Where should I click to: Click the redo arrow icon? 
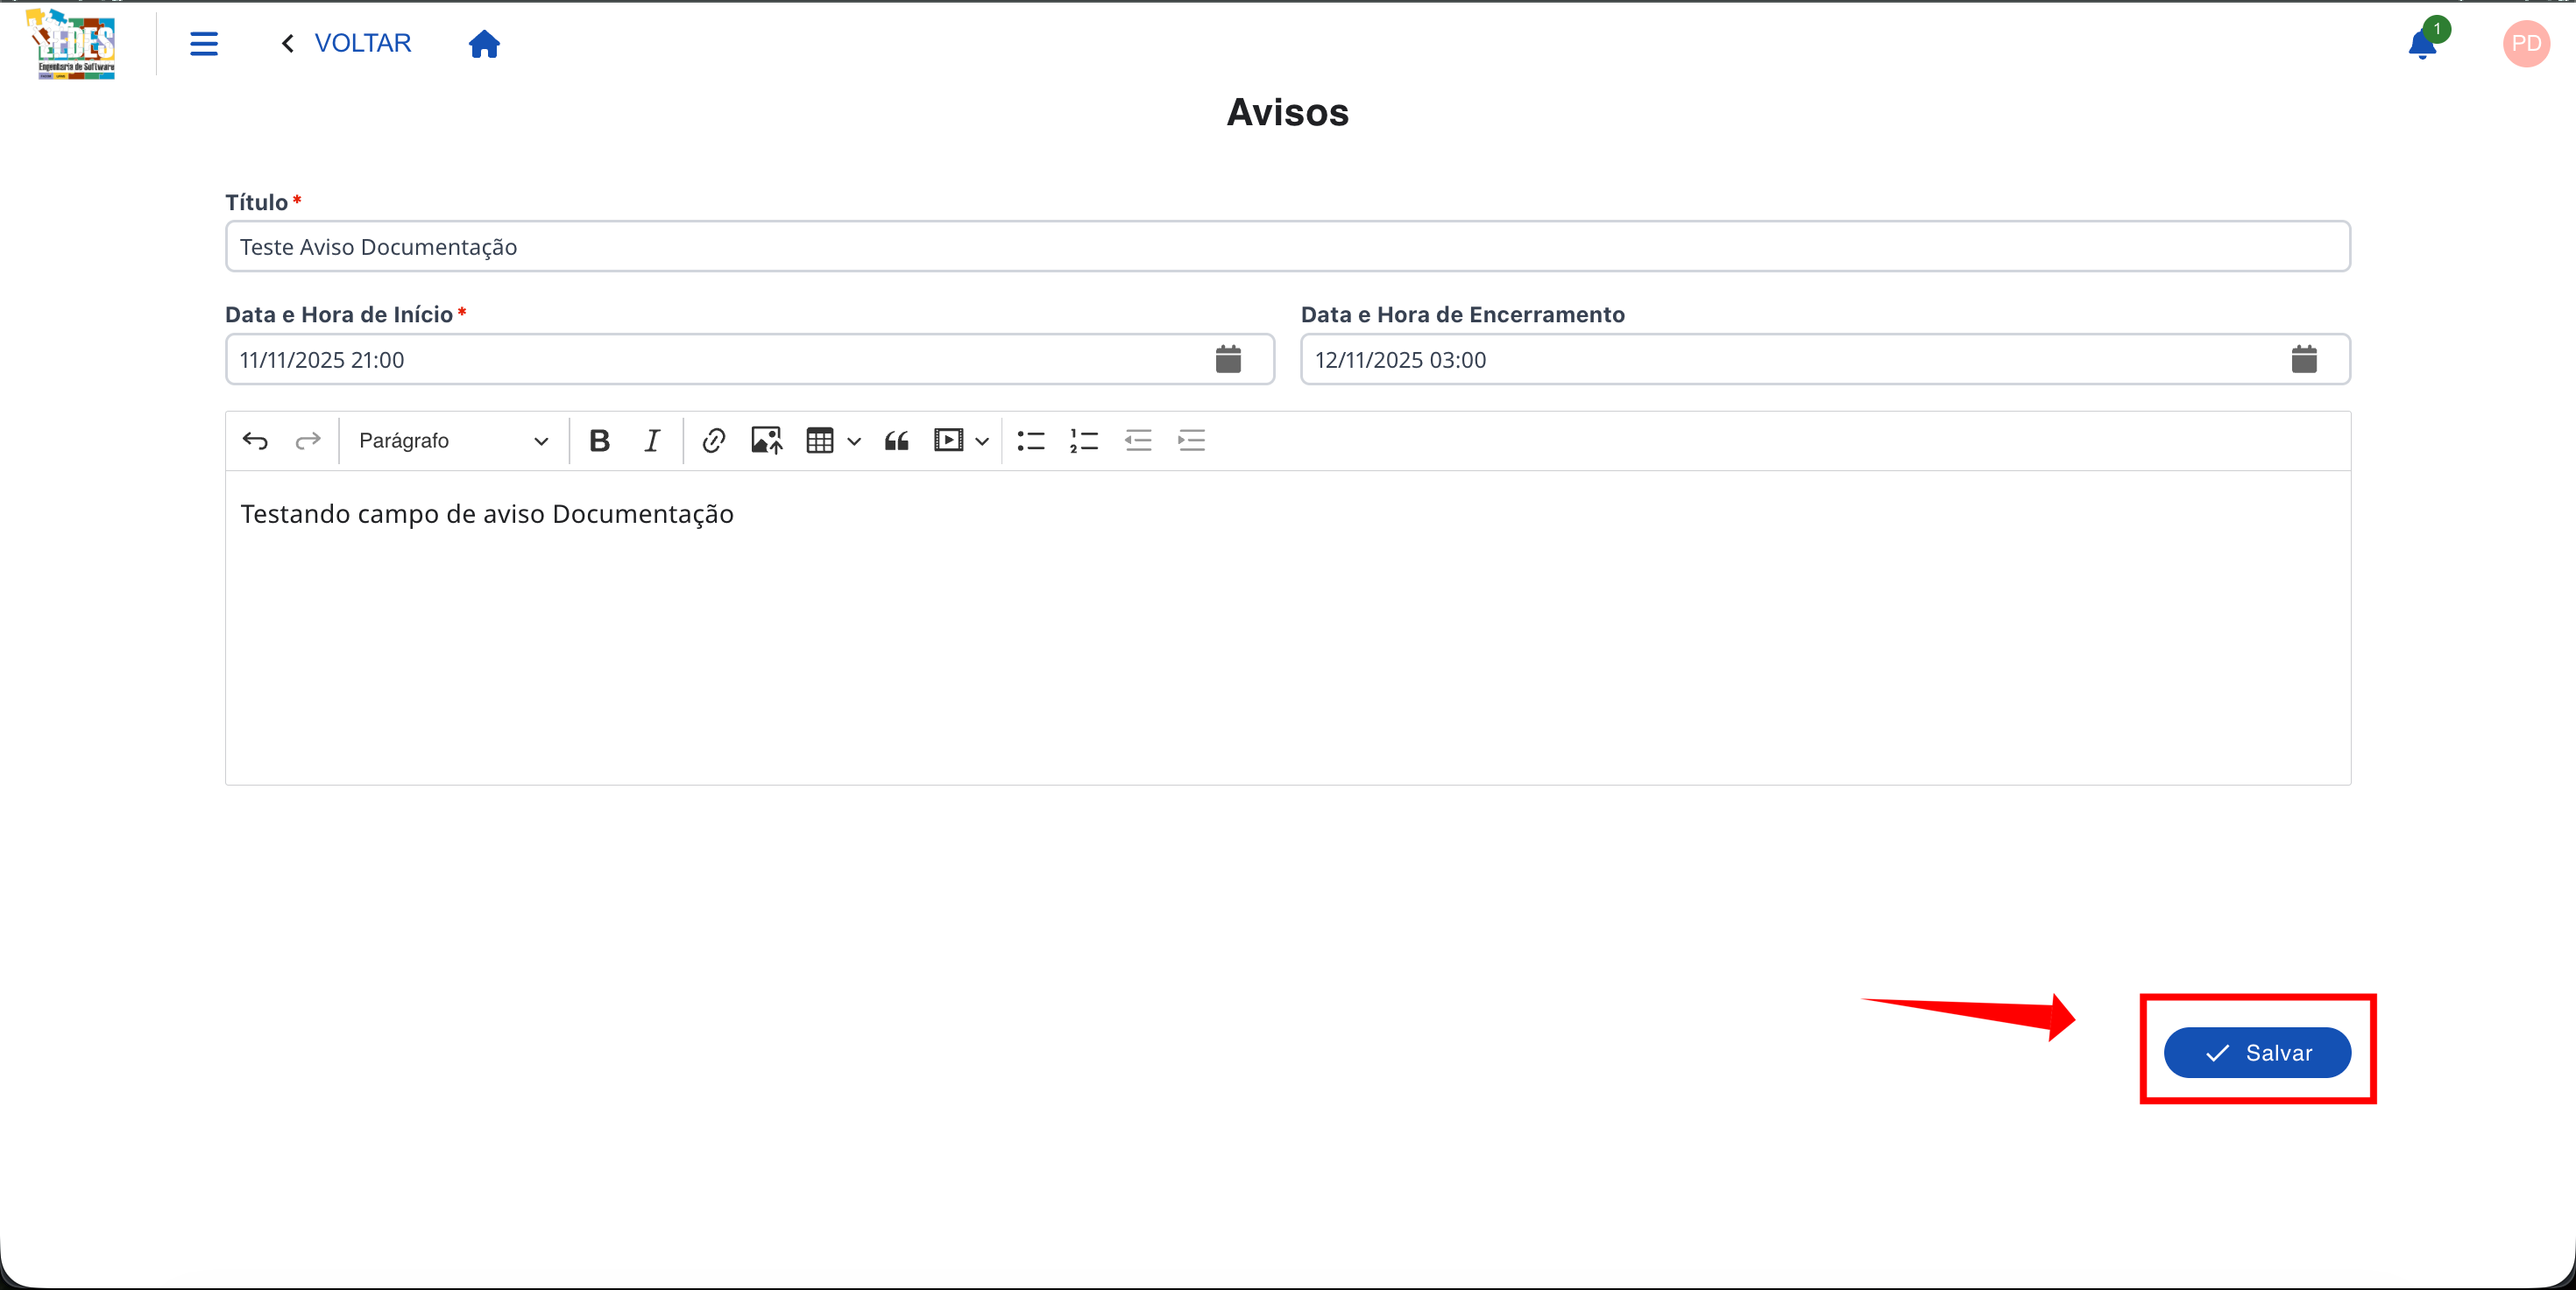(308, 441)
